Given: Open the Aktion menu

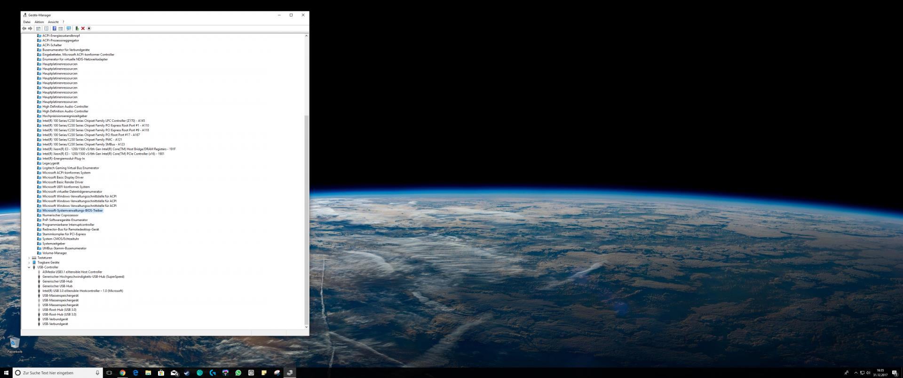Looking at the screenshot, I should click(x=39, y=22).
